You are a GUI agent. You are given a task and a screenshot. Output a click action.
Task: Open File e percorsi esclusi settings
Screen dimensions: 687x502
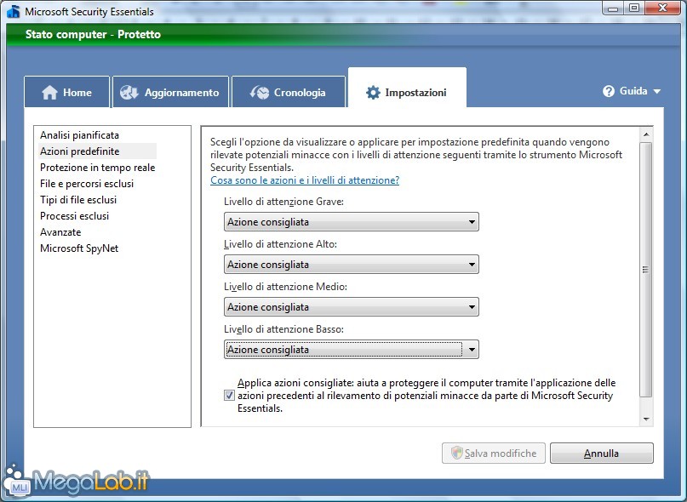click(87, 184)
